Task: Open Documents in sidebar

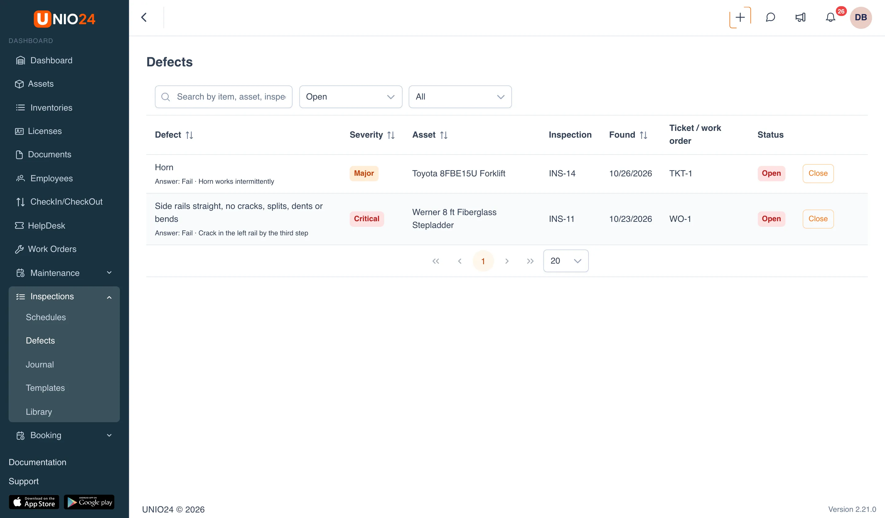Action: coord(64,155)
